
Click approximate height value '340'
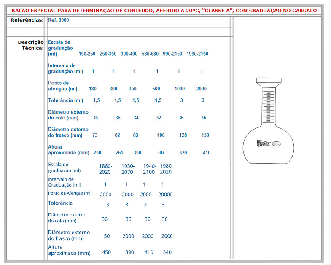pyautogui.click(x=167, y=252)
